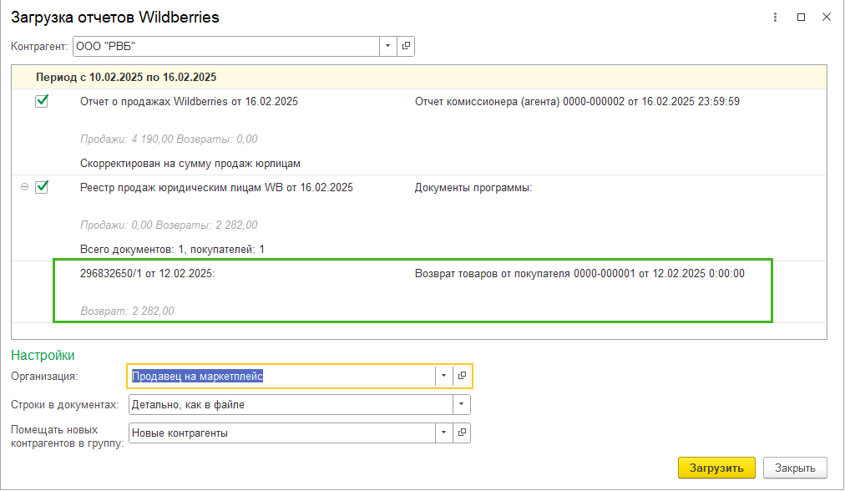Open the Организация dropdown list
The width and height of the screenshot is (845, 491).
(443, 377)
